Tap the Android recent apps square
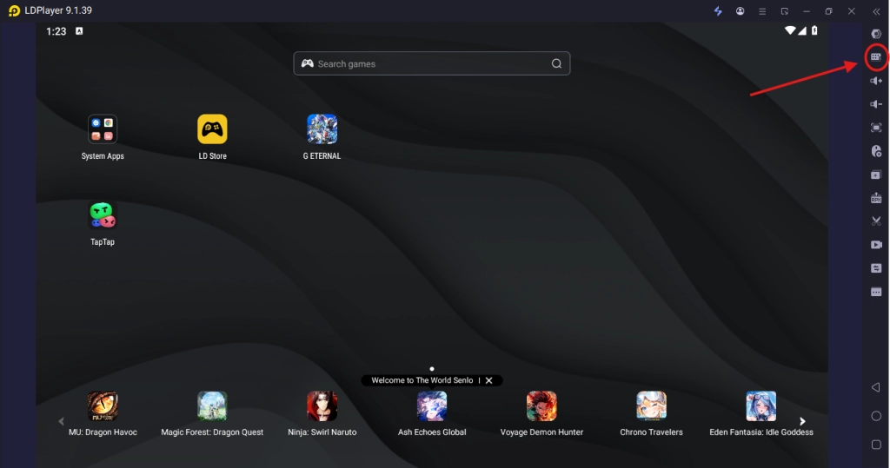The width and height of the screenshot is (890, 468). [876, 445]
